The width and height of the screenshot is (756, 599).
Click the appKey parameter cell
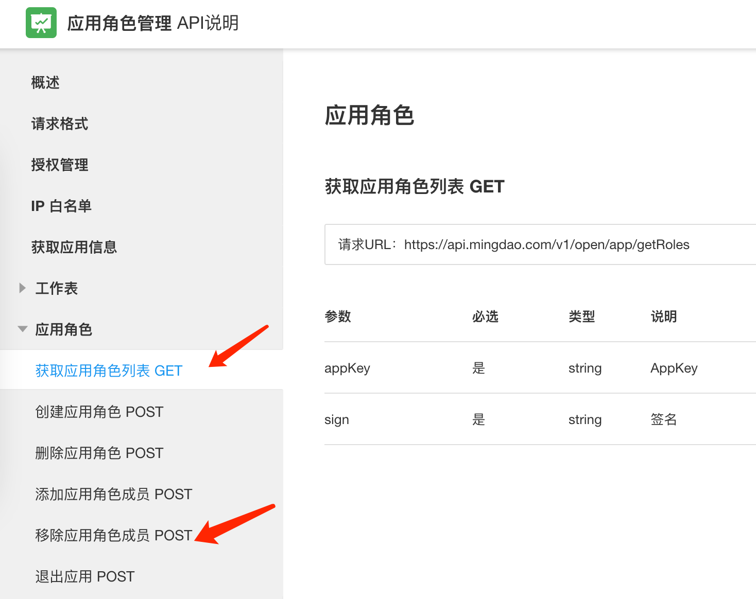point(347,368)
